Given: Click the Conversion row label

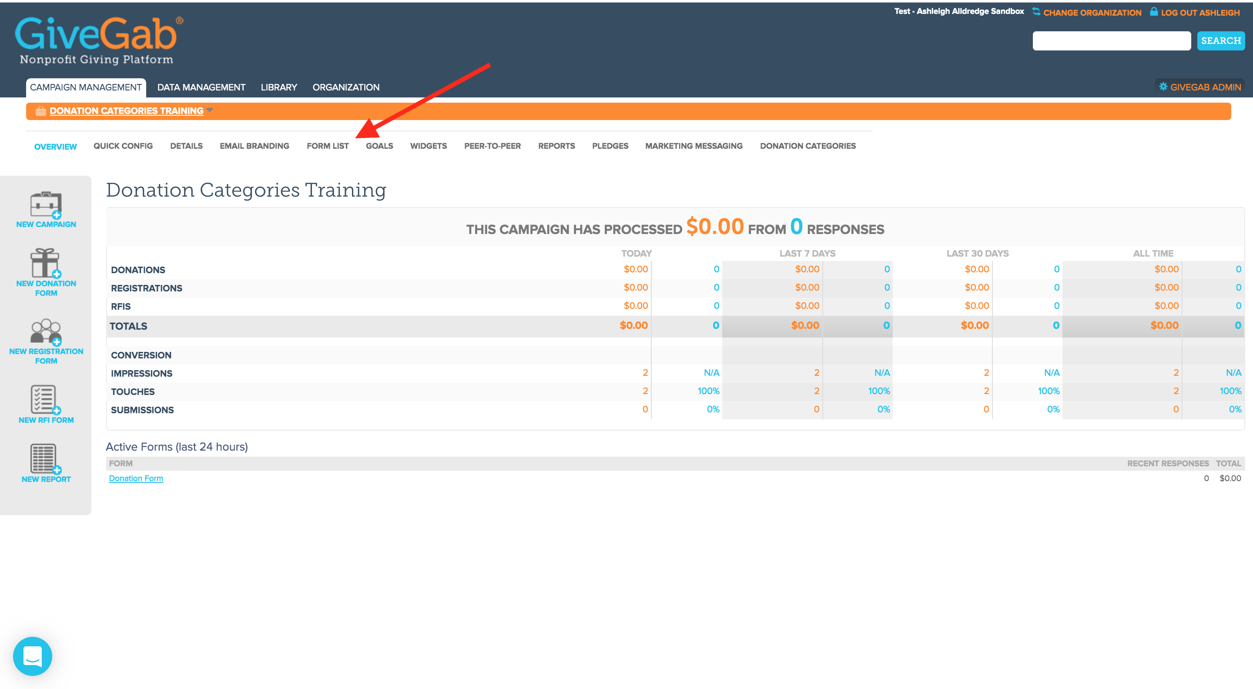Looking at the screenshot, I should point(141,355).
